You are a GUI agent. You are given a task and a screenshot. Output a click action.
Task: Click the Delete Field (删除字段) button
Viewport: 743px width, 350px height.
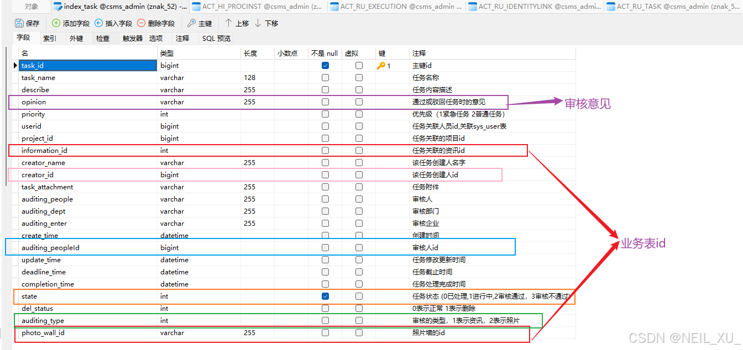coord(156,23)
